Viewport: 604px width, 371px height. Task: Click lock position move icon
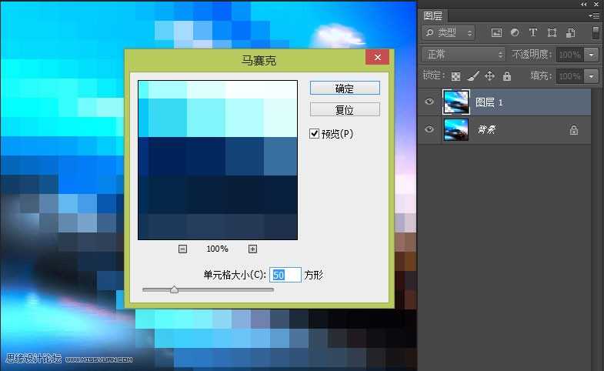489,76
